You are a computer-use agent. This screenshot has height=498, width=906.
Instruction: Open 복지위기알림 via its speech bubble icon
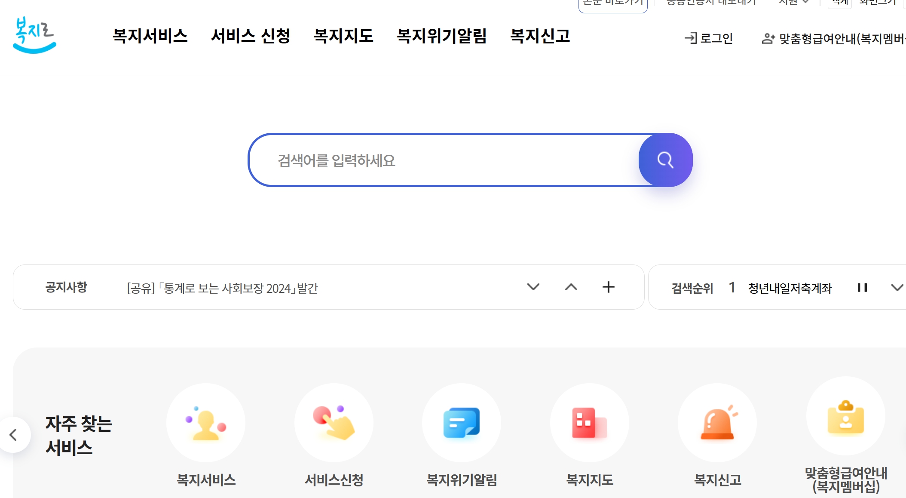tap(461, 423)
